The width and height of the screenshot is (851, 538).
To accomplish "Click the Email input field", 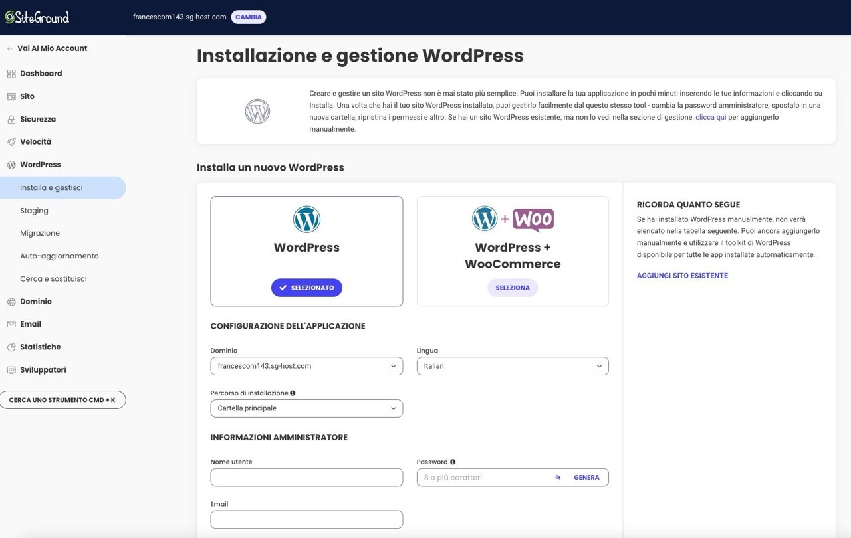I will pos(306,519).
